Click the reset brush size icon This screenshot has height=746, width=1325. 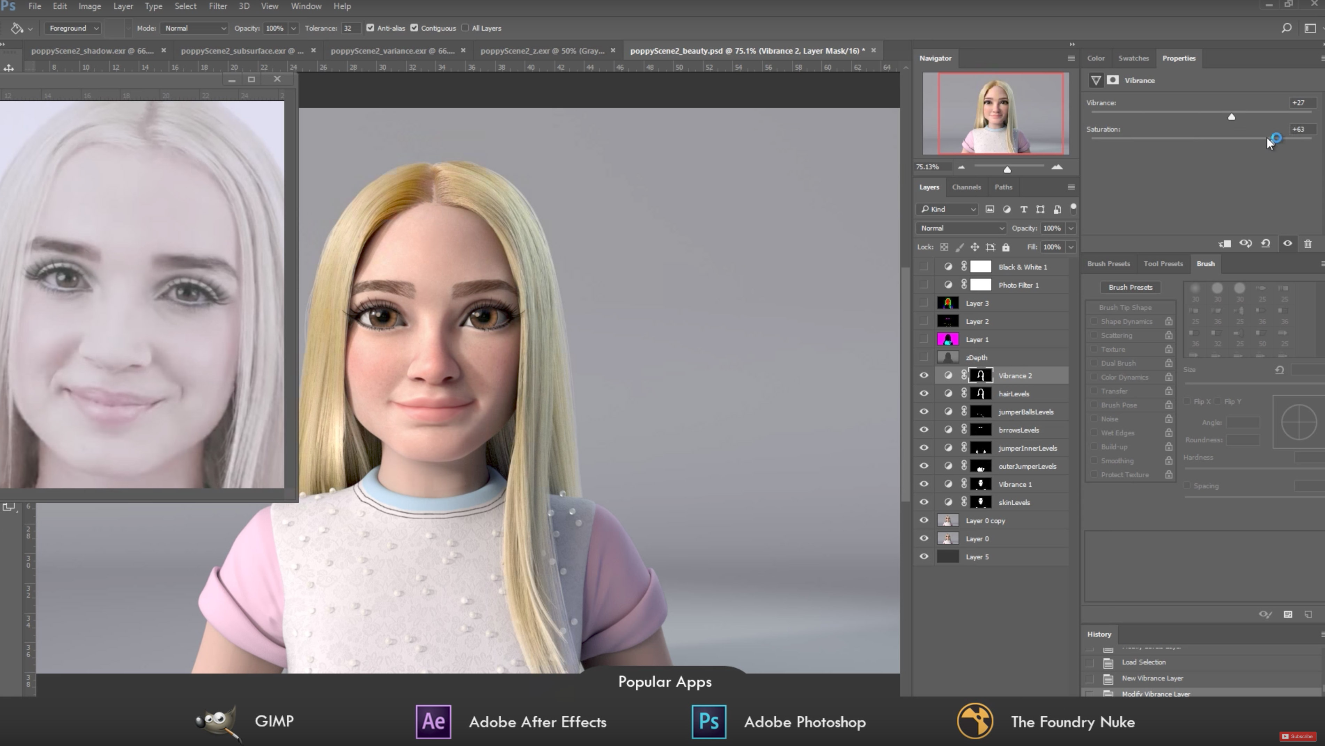(1279, 370)
